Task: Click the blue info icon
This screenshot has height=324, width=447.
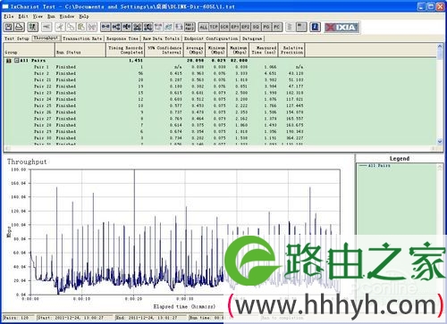Action: (315, 27)
